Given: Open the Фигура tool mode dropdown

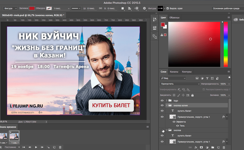Looking at the screenshot, I should tap(10, 8).
